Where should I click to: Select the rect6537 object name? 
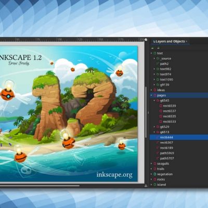(170, 111)
